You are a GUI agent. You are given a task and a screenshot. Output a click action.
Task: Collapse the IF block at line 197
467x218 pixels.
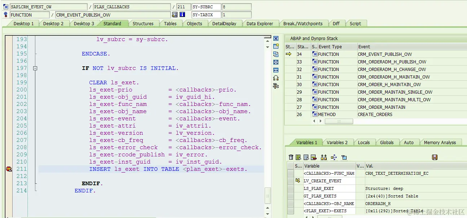point(35,68)
